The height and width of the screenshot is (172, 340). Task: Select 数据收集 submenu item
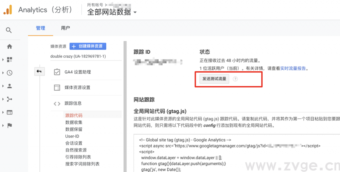tap(74, 122)
